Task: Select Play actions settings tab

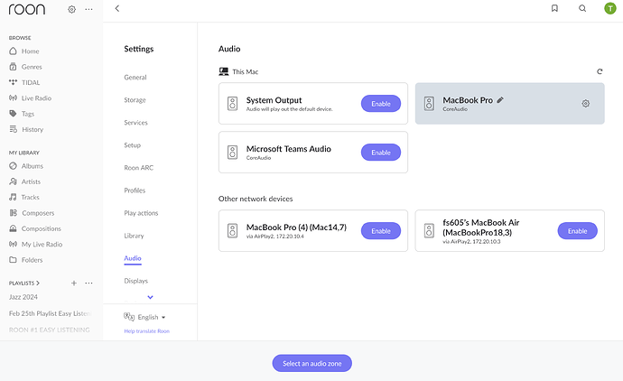Action: coord(141,213)
